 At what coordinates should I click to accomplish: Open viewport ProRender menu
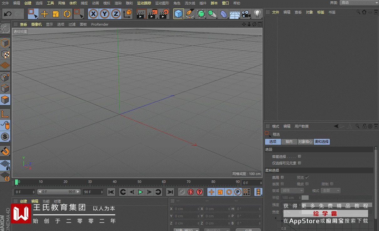pyautogui.click(x=100, y=24)
